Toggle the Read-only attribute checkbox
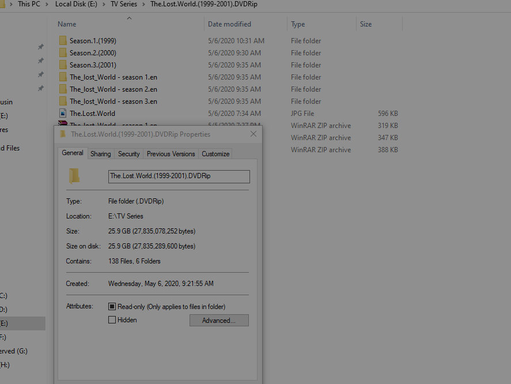The height and width of the screenshot is (384, 511). tap(112, 306)
